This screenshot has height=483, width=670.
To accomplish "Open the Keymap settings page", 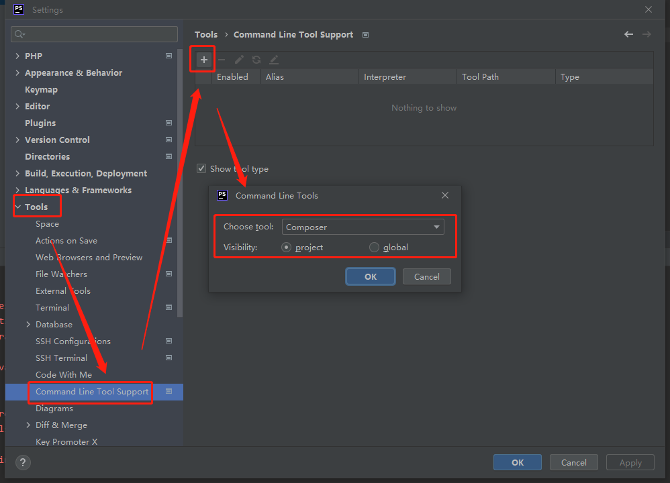I will [41, 90].
